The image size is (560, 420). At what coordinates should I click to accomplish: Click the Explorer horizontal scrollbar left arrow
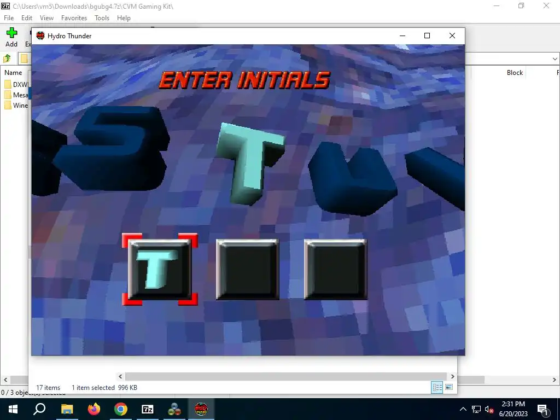pos(120,376)
